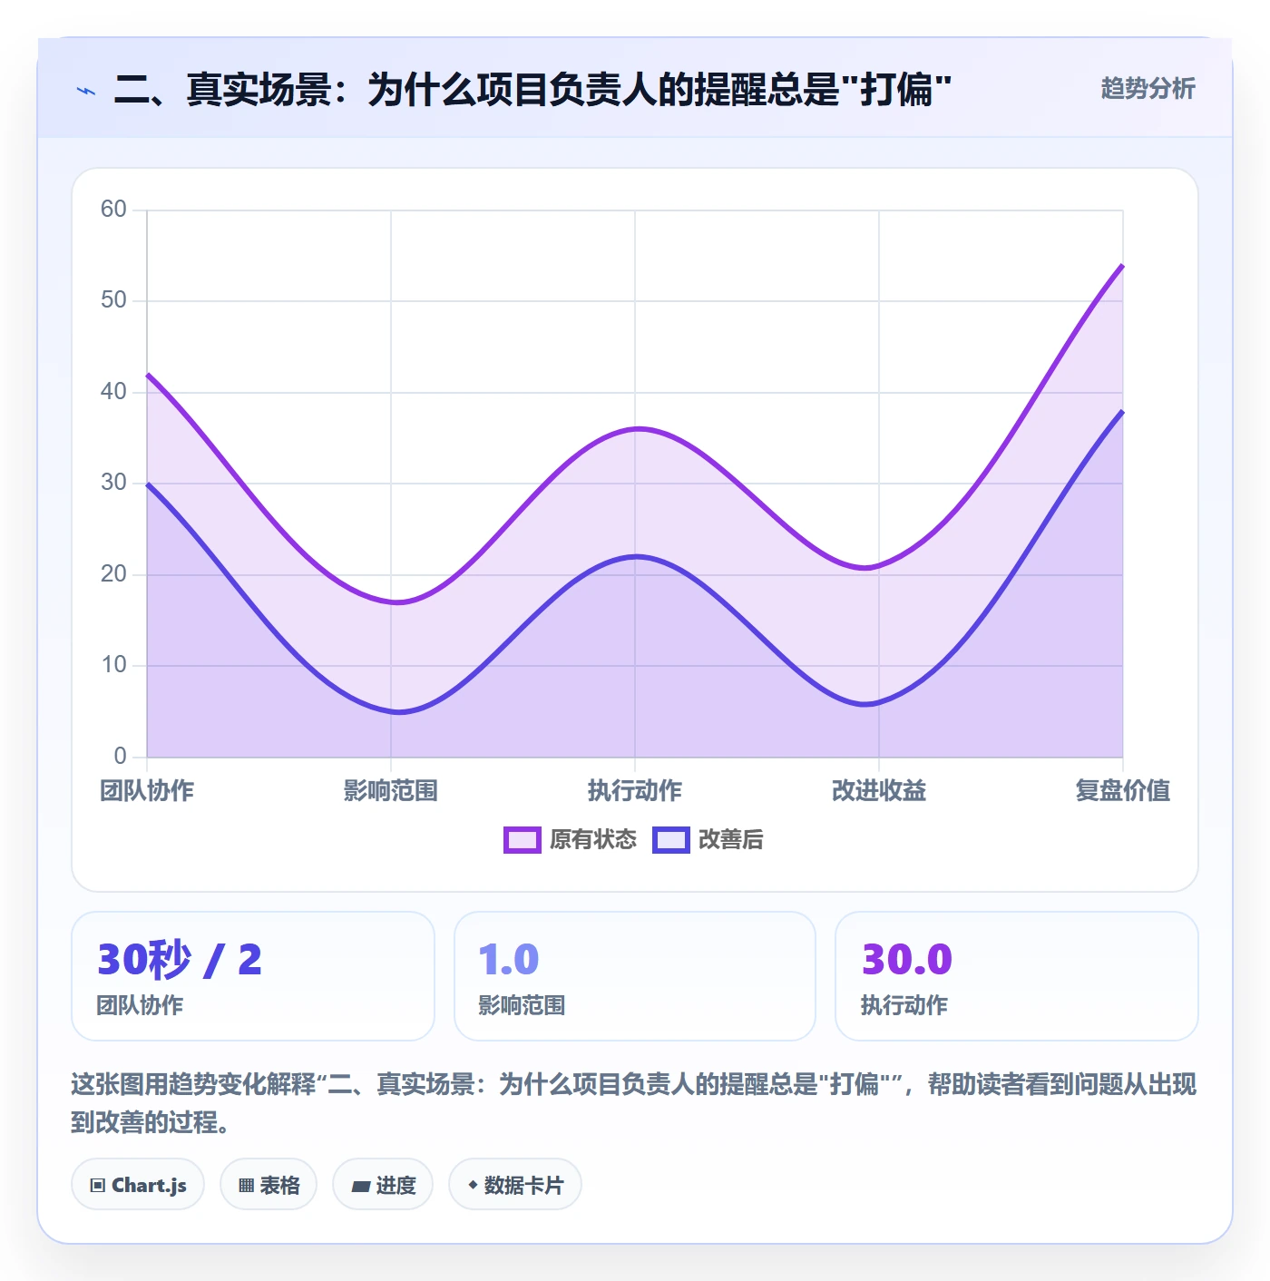Image resolution: width=1270 pixels, height=1281 pixels.
Task: Click the 执行动作 x-axis label
Action: click(635, 790)
